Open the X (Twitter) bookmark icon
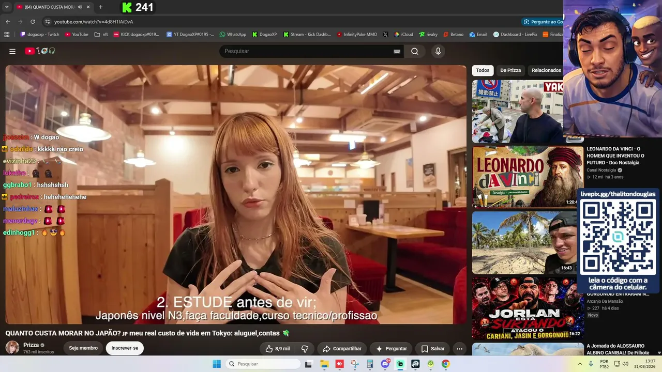The height and width of the screenshot is (372, 662). tap(385, 35)
